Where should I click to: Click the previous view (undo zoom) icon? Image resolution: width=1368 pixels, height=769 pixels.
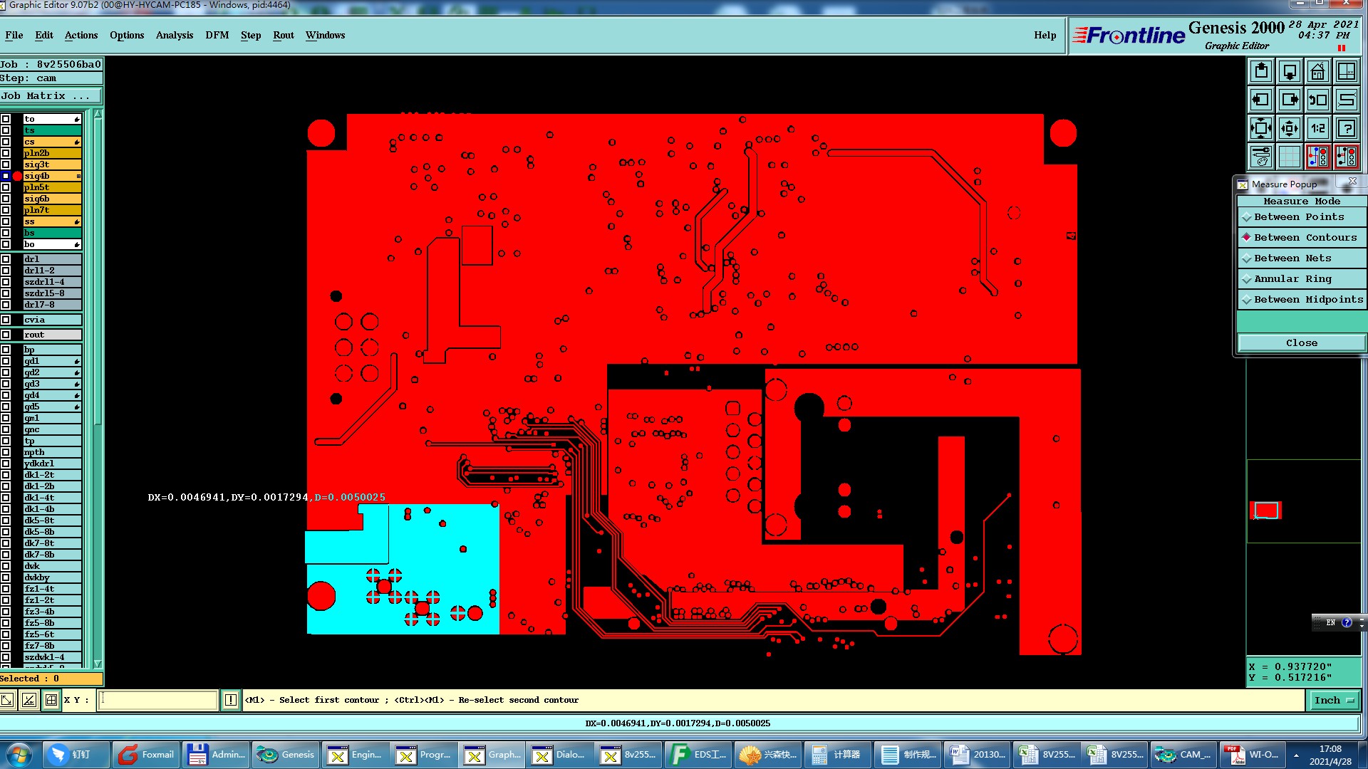click(x=1317, y=100)
